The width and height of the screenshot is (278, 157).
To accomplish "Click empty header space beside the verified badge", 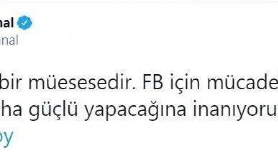I will pos(116,24).
